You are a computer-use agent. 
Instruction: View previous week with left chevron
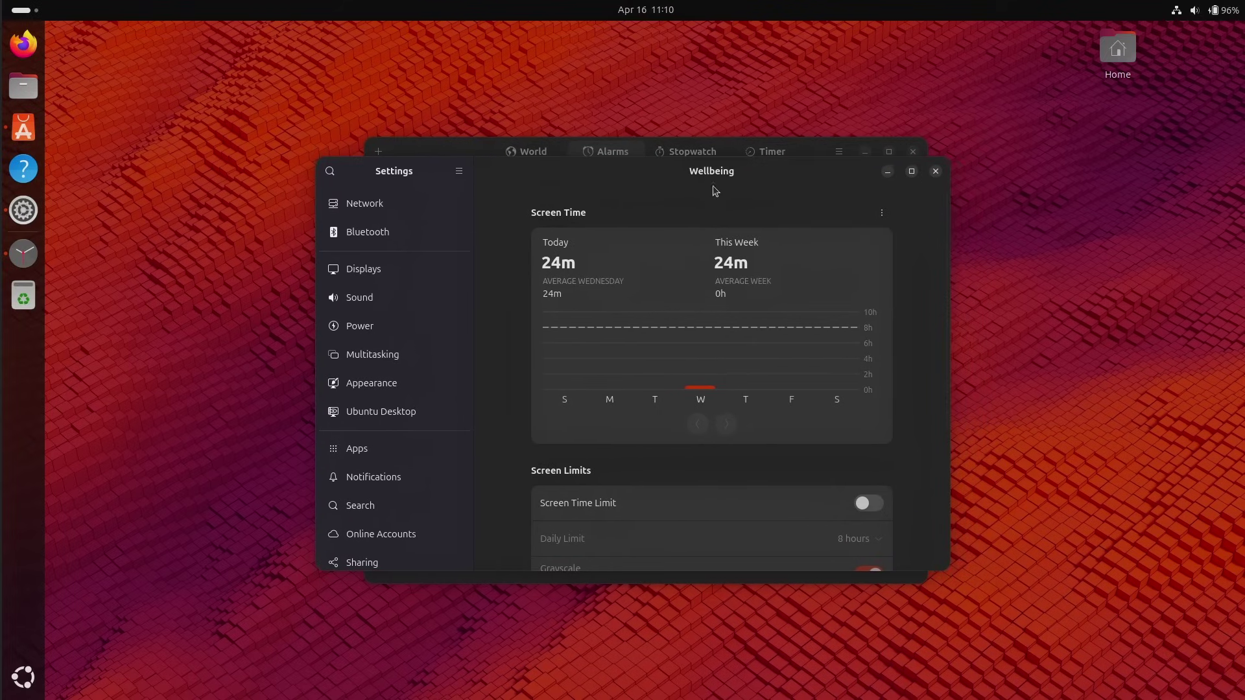pos(697,423)
